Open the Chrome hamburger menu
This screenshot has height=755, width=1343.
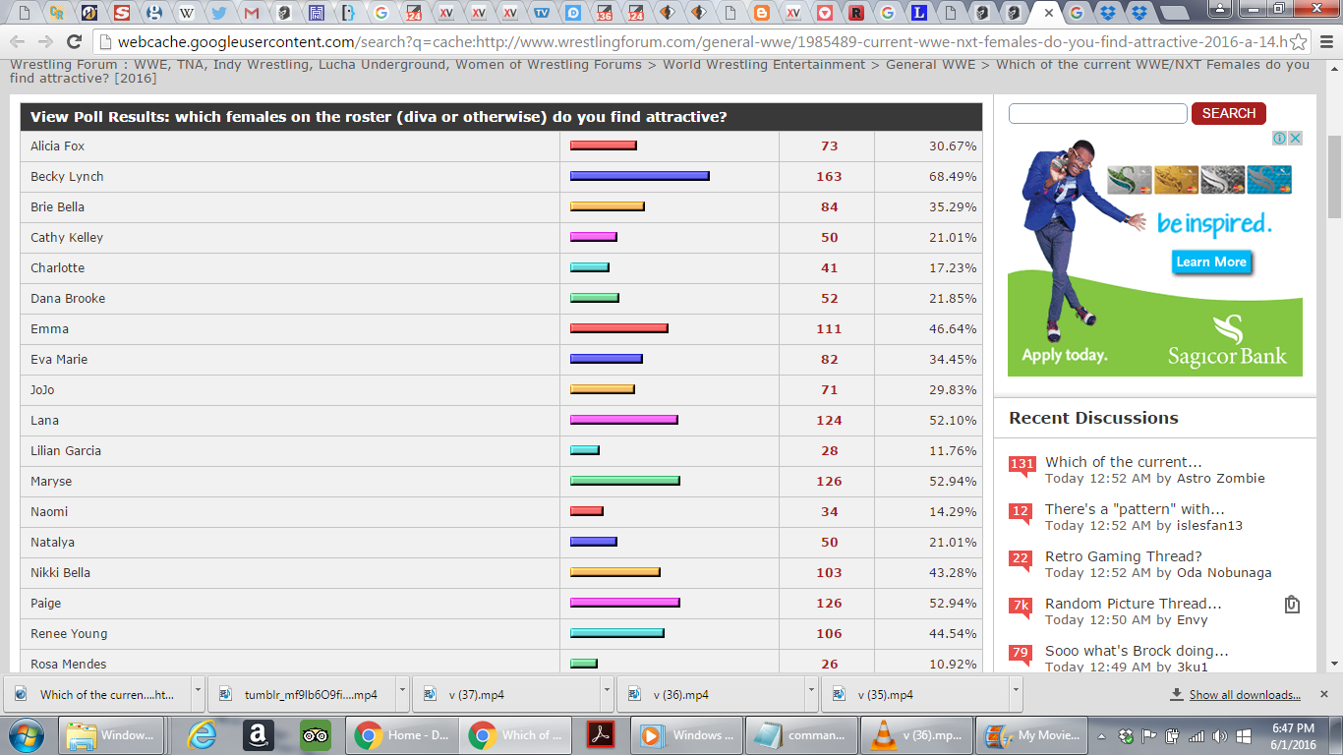coord(1325,42)
